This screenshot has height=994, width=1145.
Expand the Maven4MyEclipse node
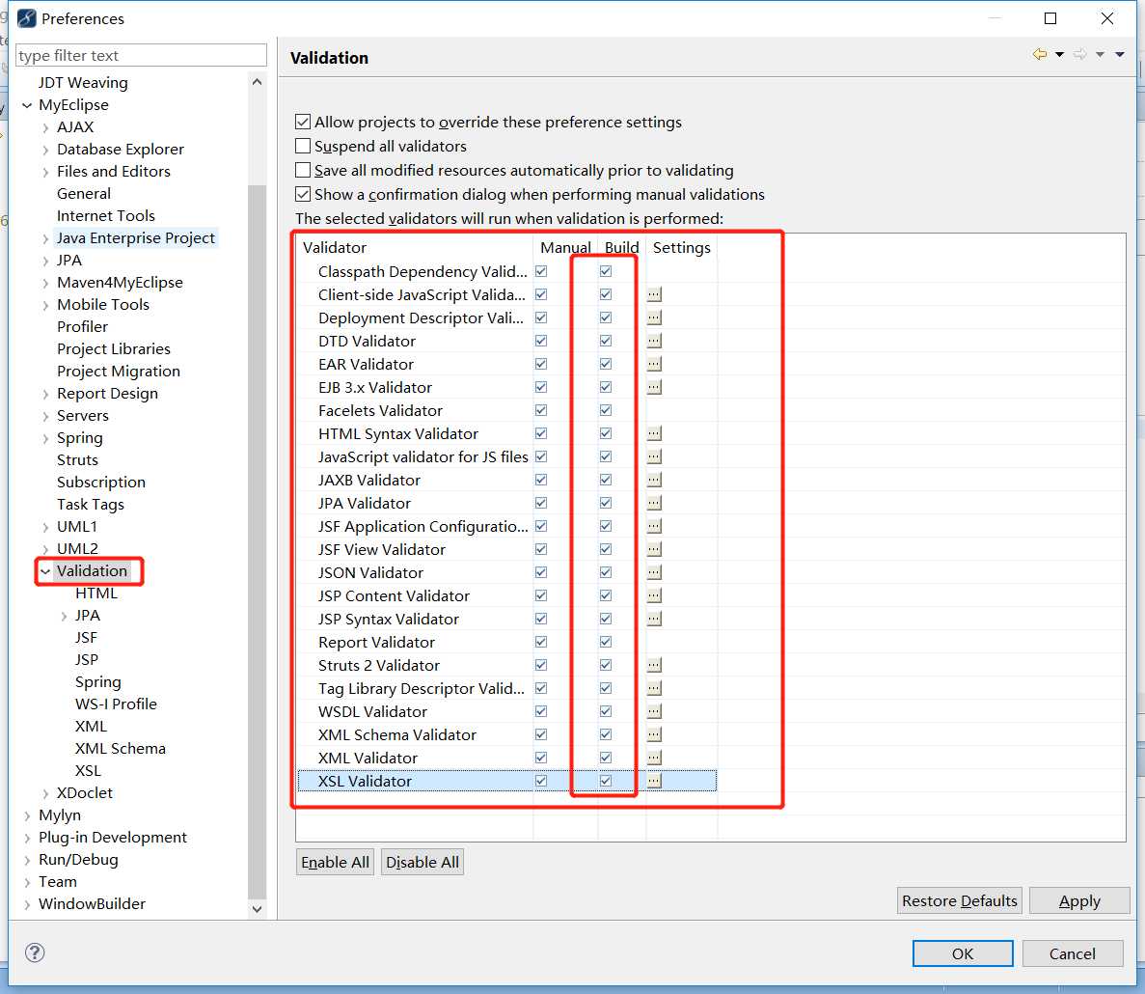point(45,284)
